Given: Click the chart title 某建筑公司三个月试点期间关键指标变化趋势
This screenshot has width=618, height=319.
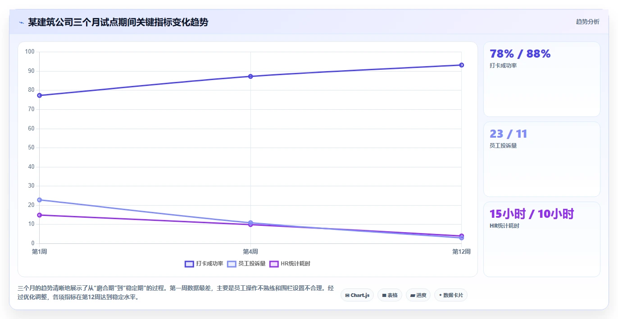Looking at the screenshot, I should coord(118,22).
